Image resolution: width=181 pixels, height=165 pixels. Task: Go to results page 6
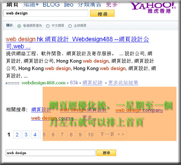53,134
